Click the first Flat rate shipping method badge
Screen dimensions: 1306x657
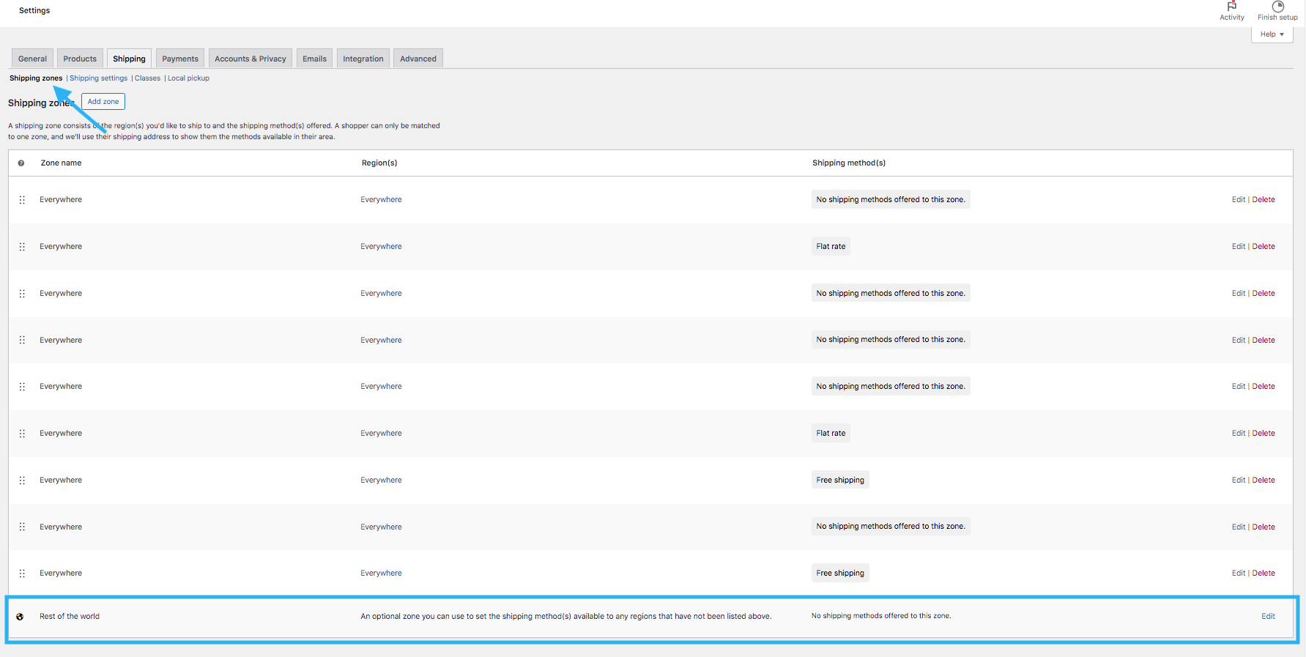(831, 247)
